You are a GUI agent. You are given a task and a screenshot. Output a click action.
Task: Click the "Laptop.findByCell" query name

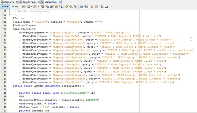(x=68, y=82)
